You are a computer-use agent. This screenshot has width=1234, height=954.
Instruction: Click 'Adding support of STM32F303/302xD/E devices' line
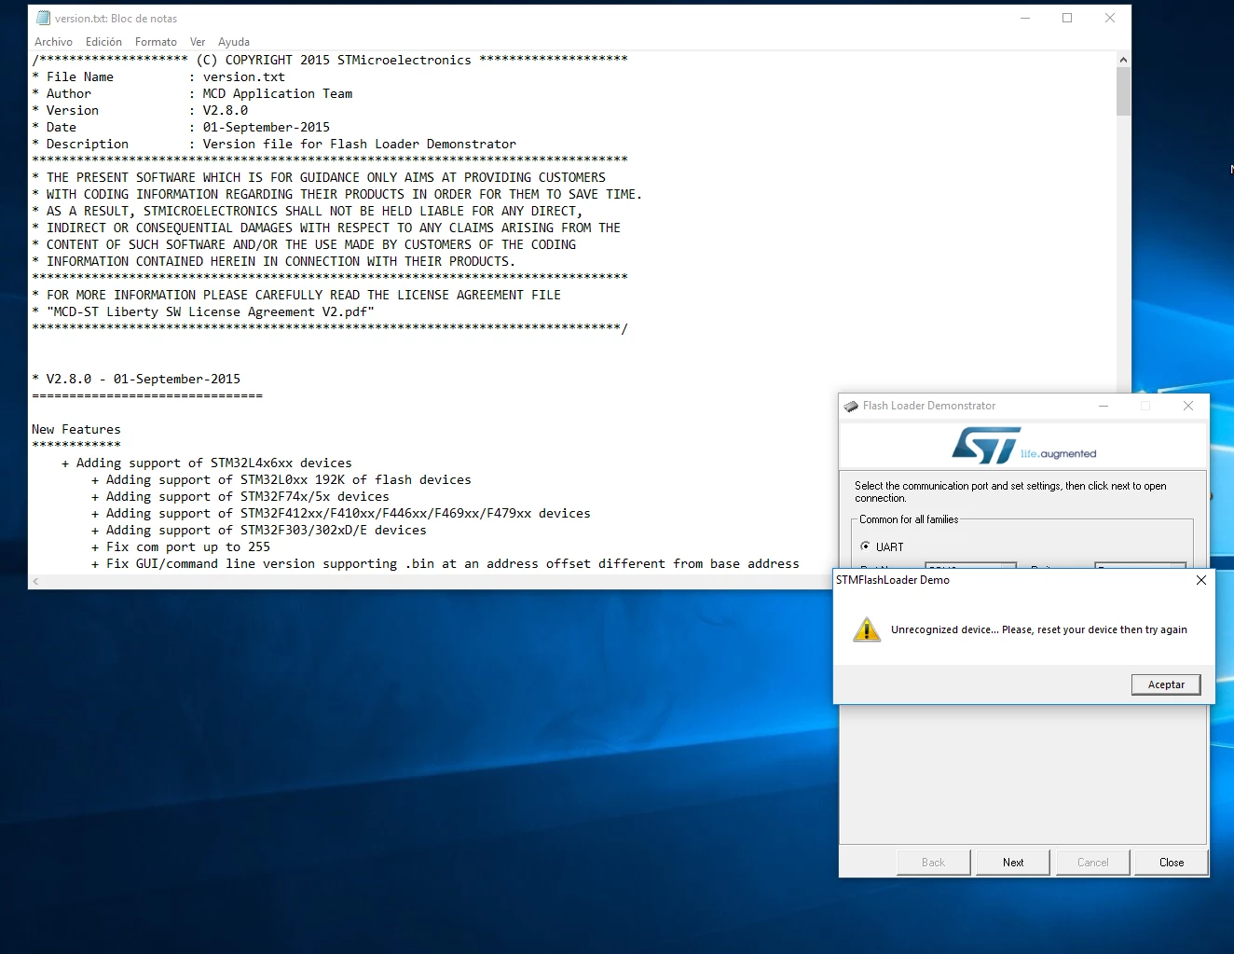(x=259, y=530)
